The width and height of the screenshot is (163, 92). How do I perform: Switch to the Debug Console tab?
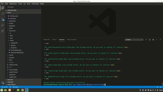(x=72, y=40)
